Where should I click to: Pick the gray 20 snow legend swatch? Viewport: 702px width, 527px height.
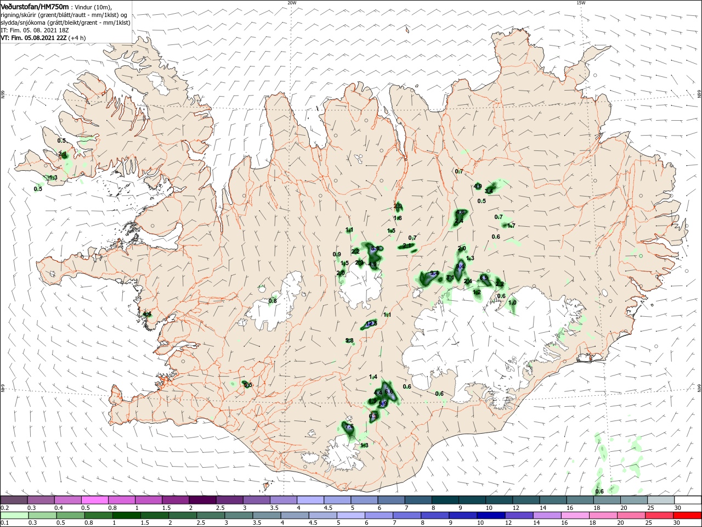[633, 500]
